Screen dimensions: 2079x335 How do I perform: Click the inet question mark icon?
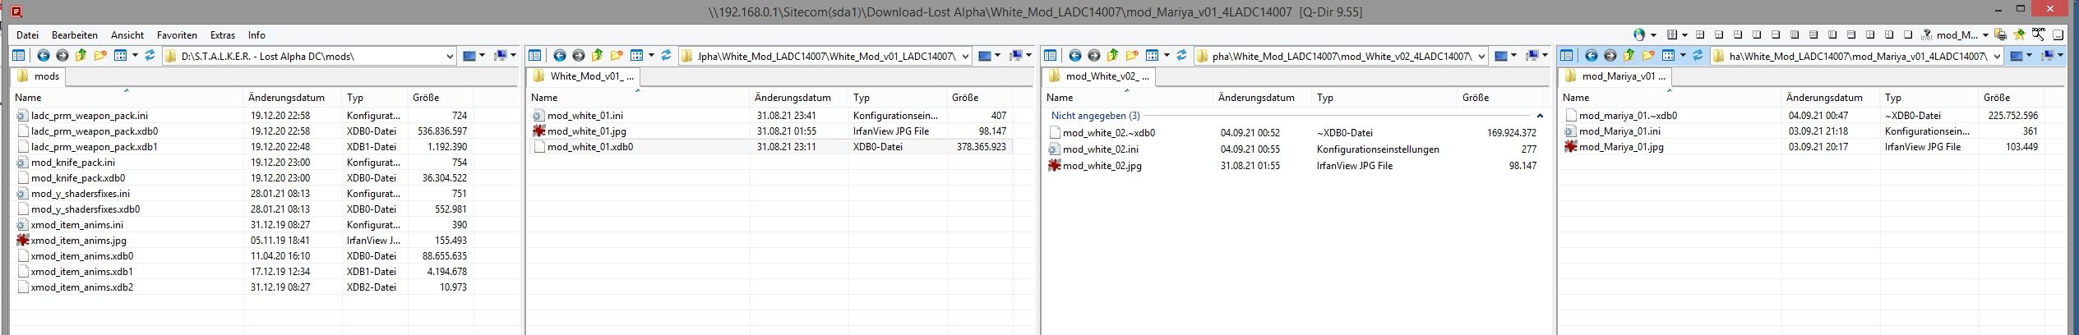pos(1927,34)
